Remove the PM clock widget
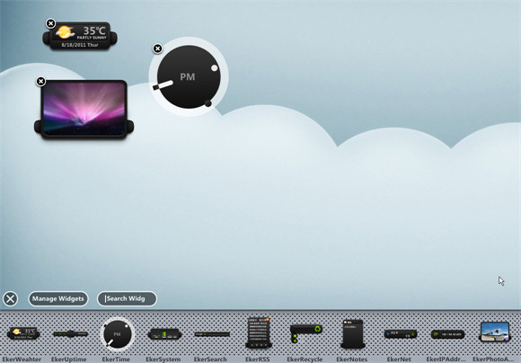The width and height of the screenshot is (521, 363). point(157,49)
